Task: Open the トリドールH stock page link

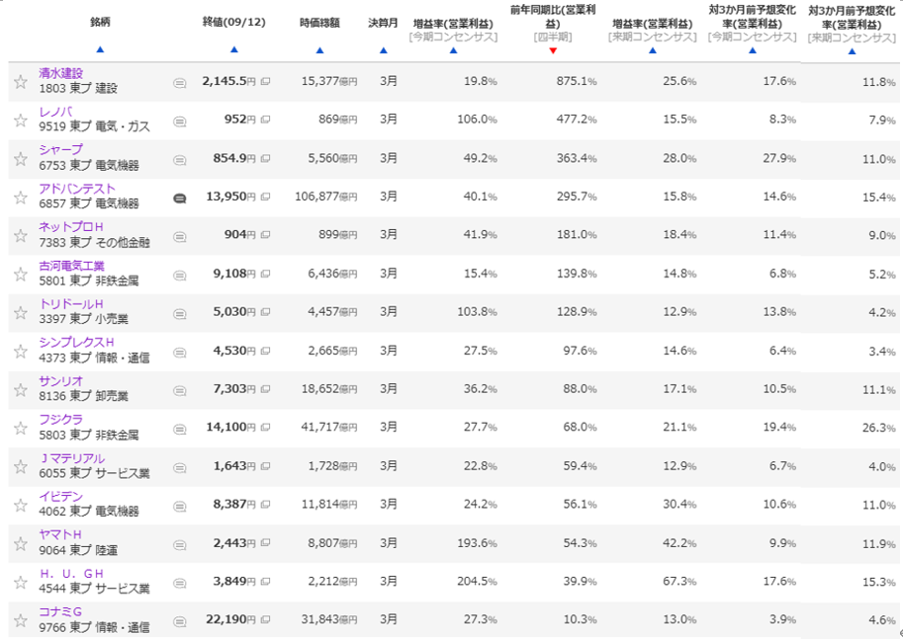Action: click(x=71, y=304)
